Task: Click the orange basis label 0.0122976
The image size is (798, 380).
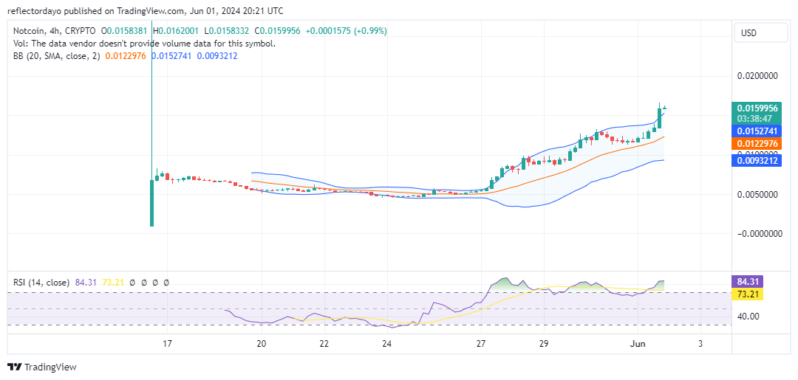Action: point(756,143)
